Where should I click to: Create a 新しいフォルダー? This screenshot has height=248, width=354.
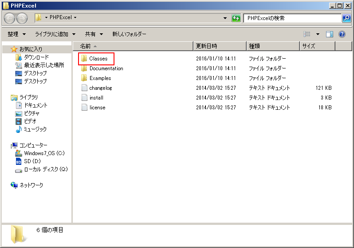tap(129, 34)
